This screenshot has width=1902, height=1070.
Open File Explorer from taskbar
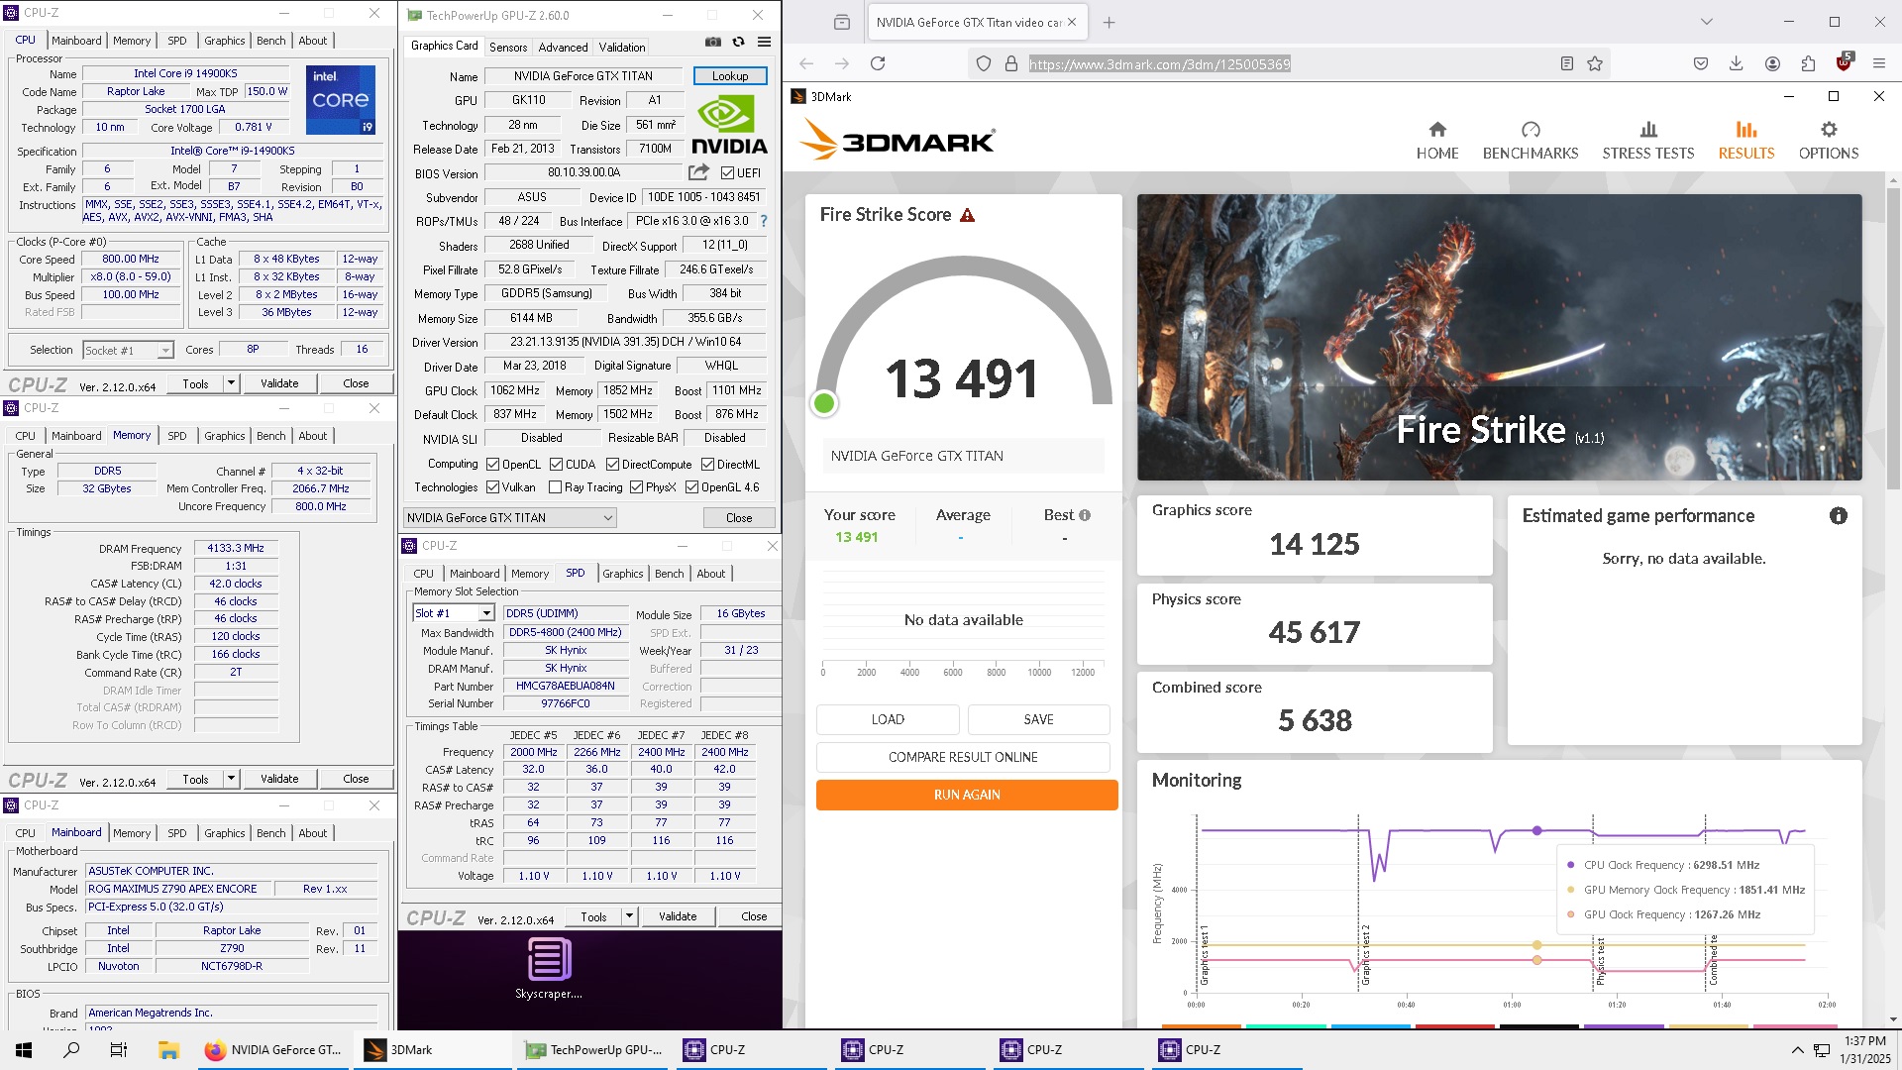168,1050
